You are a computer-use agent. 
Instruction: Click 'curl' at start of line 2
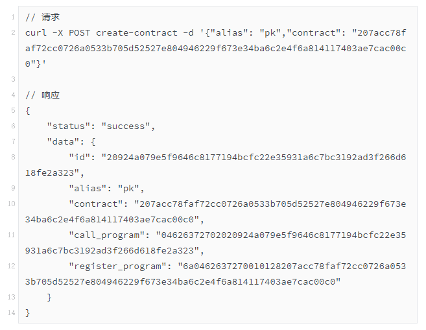(36, 33)
